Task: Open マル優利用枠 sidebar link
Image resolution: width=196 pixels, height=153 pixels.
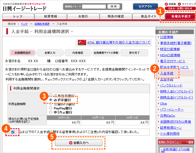Action: click(x=170, y=134)
